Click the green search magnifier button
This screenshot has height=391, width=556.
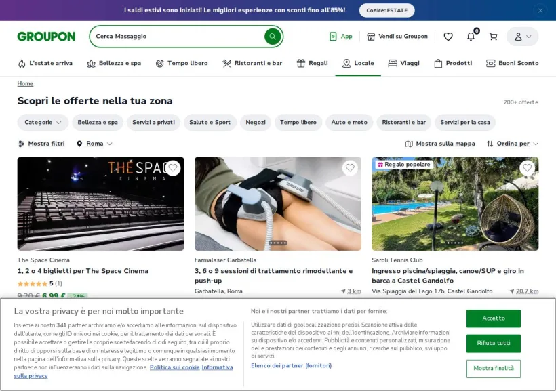[273, 36]
